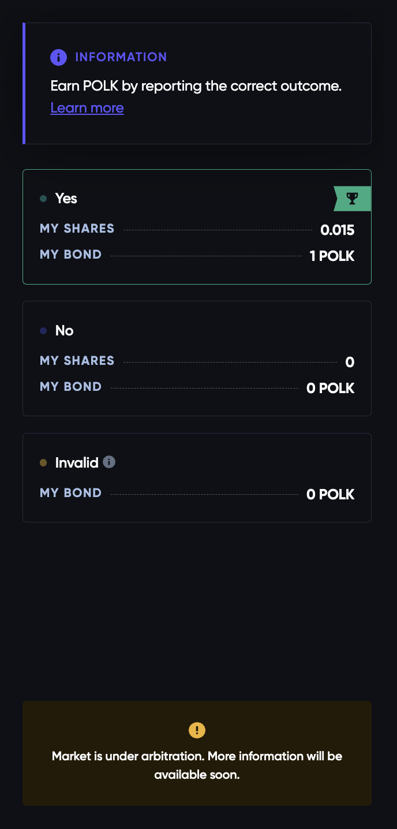
Task: Click the yellow warning exclamation icon
Action: [x=197, y=730]
